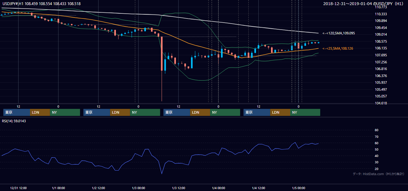Screen dimensions: 408x191
Task: Click price axis value 110.333
Action: click(x=381, y=14)
